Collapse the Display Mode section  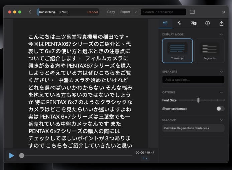[x=221, y=34]
